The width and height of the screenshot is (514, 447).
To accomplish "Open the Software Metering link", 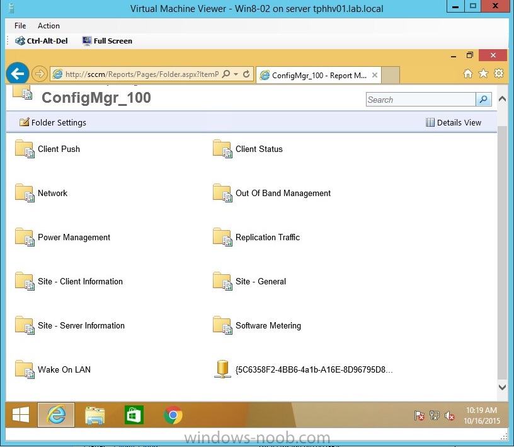I will (x=268, y=325).
